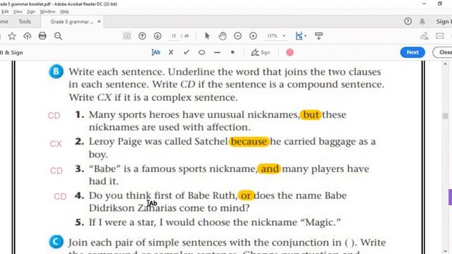Click the CD annotation beside sentence 1
The width and height of the screenshot is (452, 254).
54,116
